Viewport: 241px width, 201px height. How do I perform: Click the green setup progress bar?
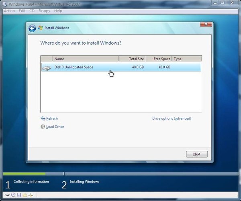pyautogui.click(x=24, y=174)
